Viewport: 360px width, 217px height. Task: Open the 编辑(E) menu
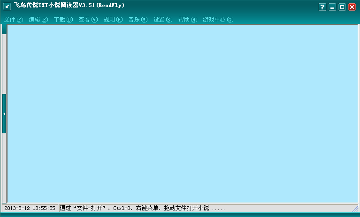point(38,20)
